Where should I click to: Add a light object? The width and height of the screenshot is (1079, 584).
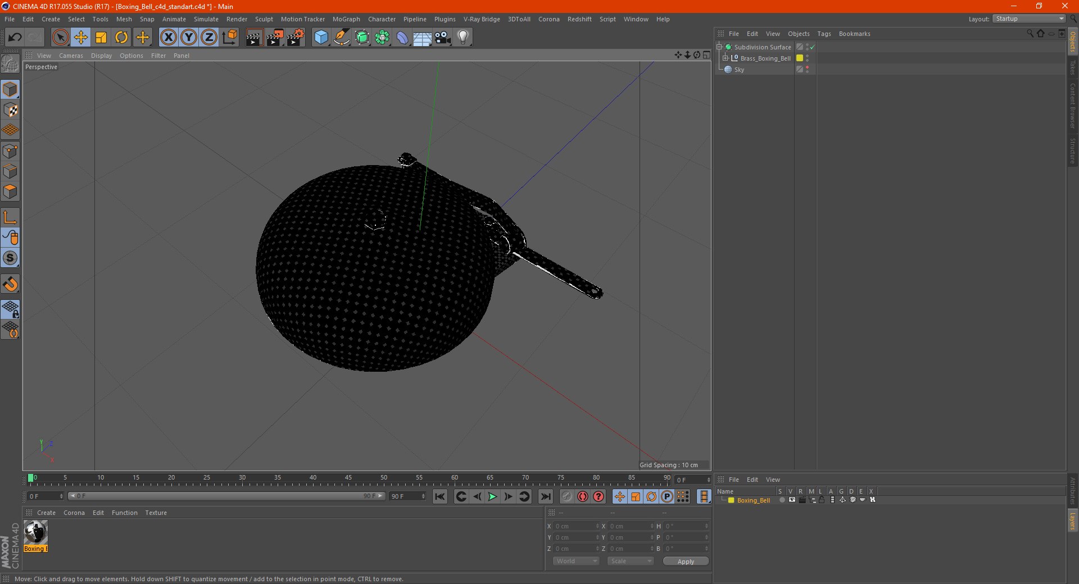click(463, 38)
